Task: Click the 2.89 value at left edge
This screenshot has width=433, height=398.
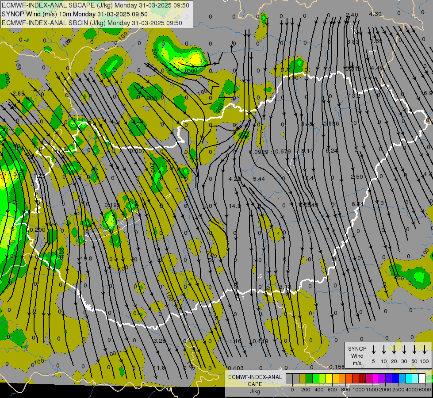Action: pyautogui.click(x=19, y=94)
